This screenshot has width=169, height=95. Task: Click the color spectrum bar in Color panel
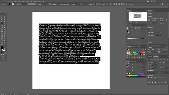(136, 76)
